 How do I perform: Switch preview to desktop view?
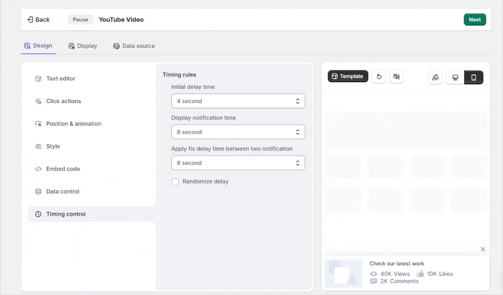[x=455, y=77]
